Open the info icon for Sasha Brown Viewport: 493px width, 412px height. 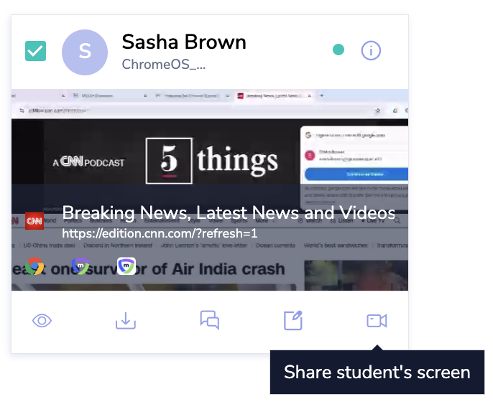(371, 50)
